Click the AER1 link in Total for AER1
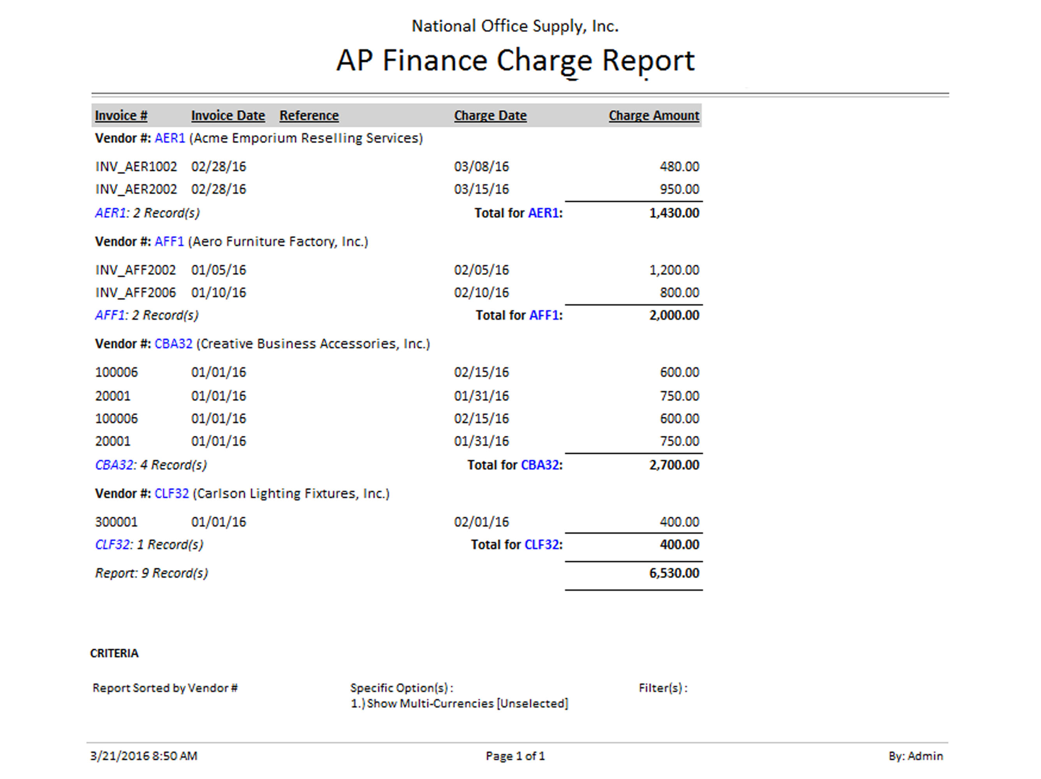 (543, 214)
